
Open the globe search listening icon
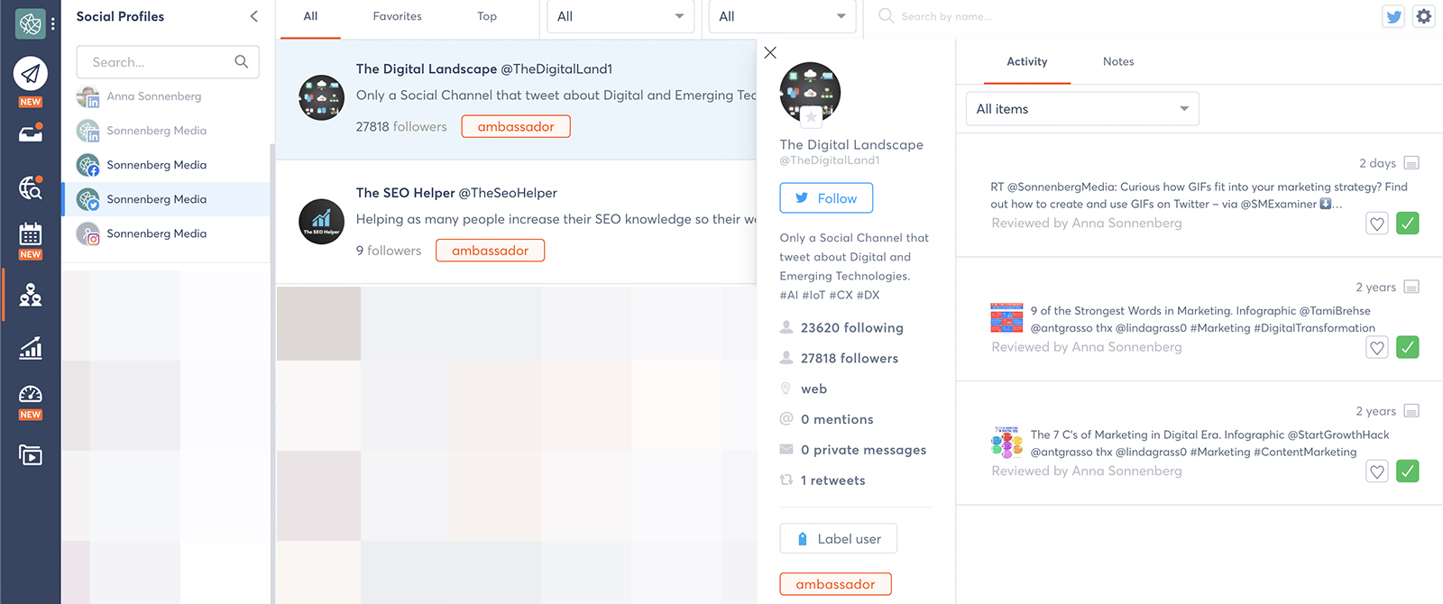31,188
